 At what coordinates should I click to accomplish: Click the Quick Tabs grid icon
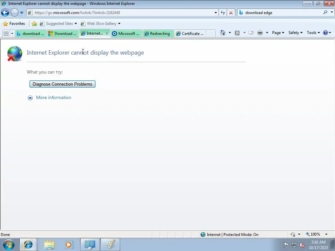point(6,34)
